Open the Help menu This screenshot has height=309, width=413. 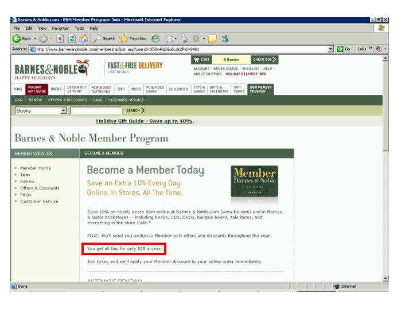(93, 28)
